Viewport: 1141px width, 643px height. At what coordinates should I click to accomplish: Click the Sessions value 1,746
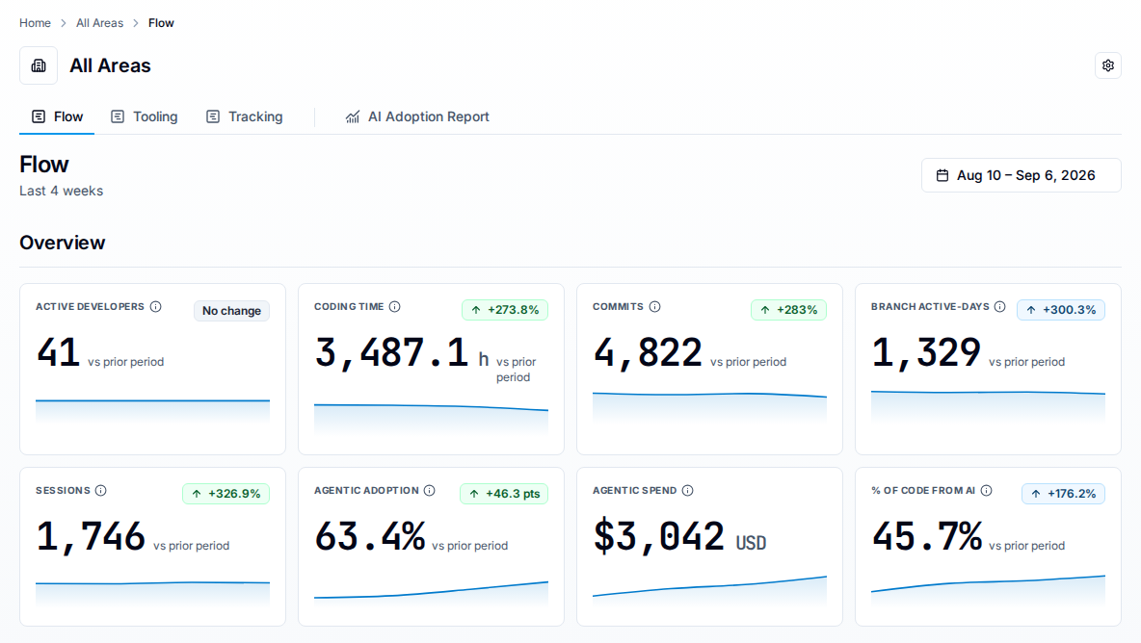[x=91, y=537]
